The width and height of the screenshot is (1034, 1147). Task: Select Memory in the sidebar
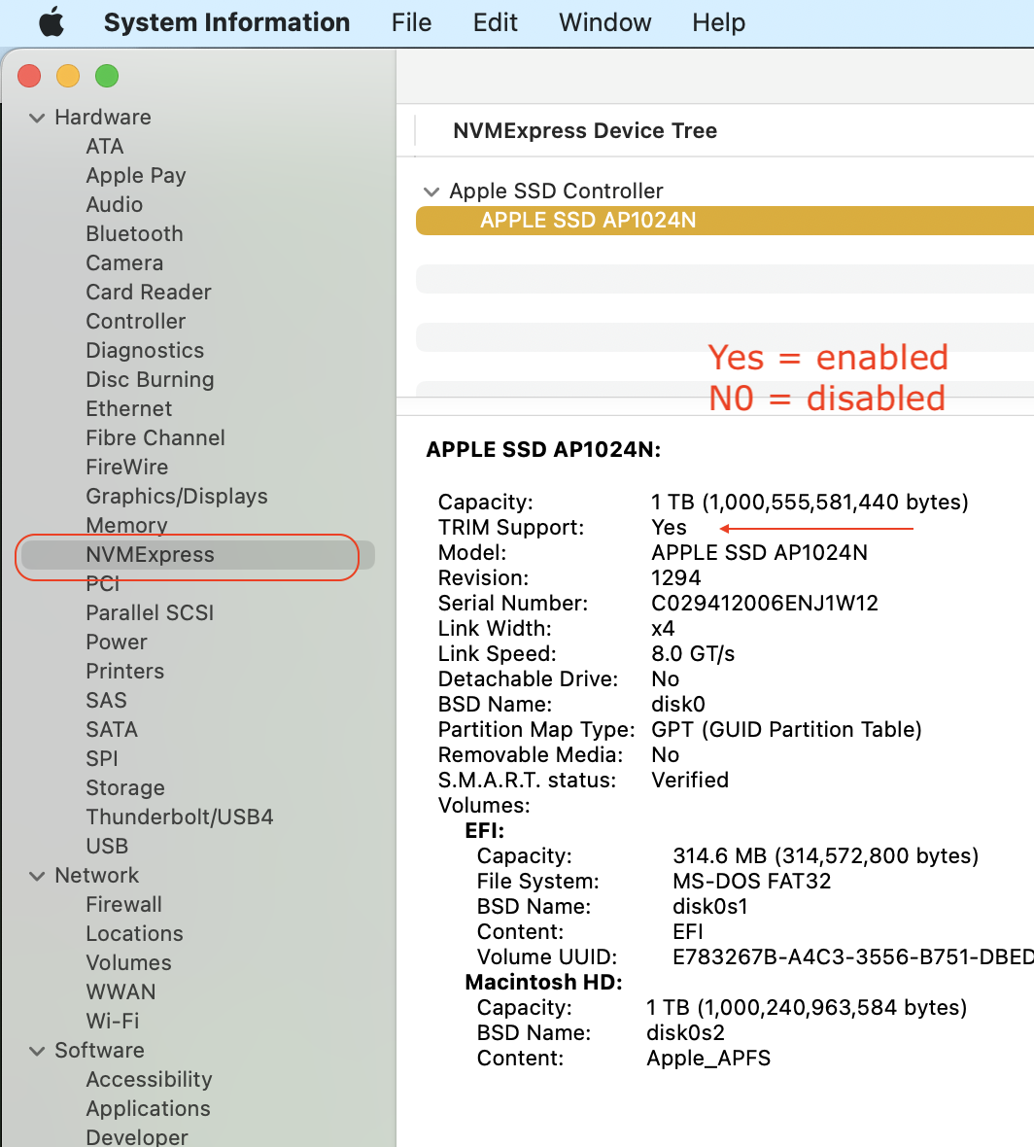coord(126,525)
